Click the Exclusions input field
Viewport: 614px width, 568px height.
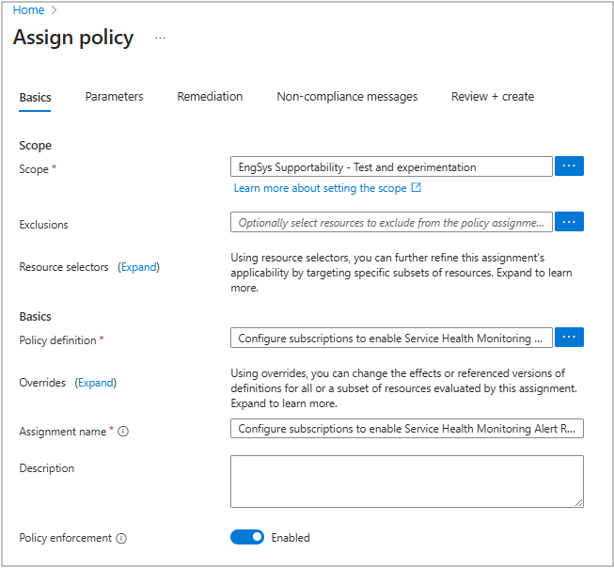pos(391,223)
